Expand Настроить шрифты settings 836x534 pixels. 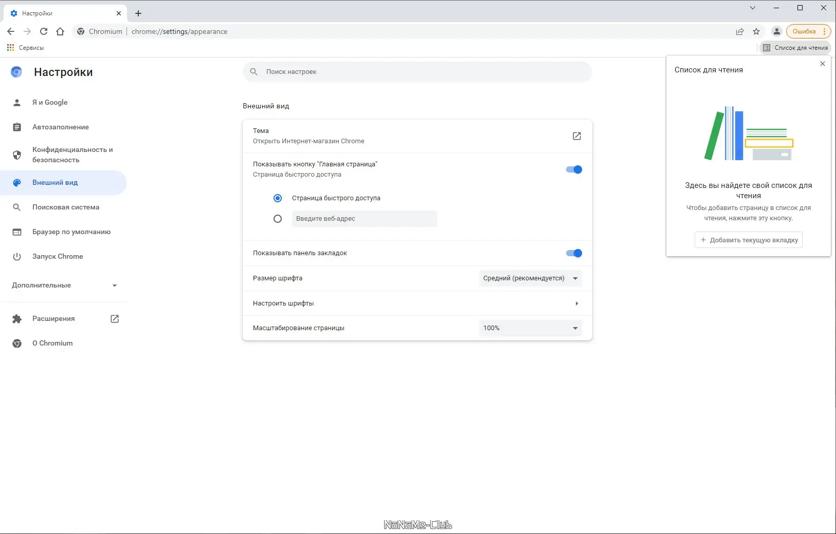click(x=417, y=303)
